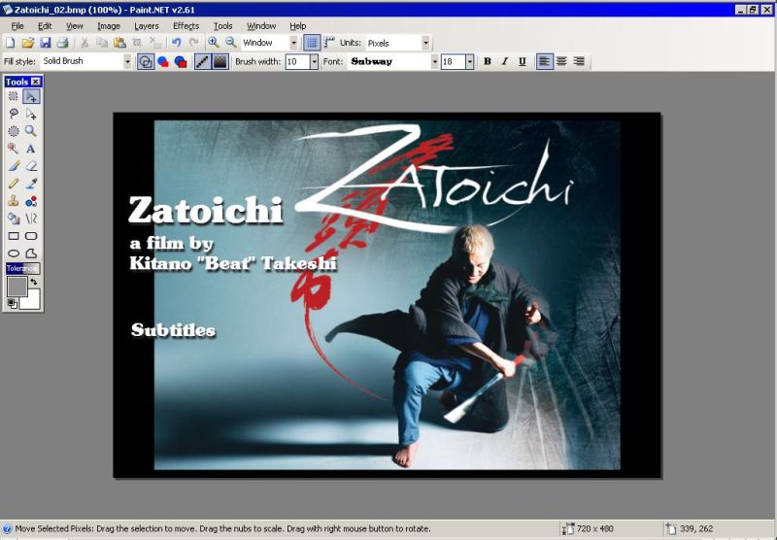Choose the Text tool
Viewport: 777px width, 540px height.
point(31,149)
